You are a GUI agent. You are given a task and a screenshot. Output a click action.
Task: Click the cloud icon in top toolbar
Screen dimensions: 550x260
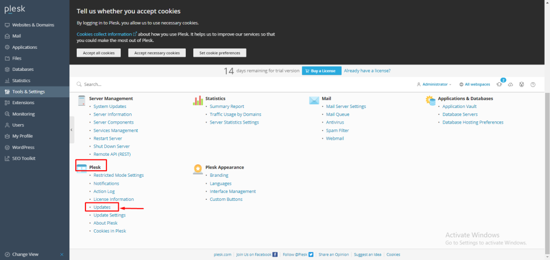pos(511,84)
